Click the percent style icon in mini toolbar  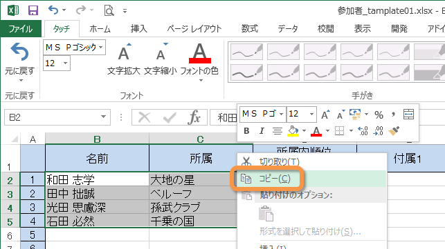tap(379, 114)
